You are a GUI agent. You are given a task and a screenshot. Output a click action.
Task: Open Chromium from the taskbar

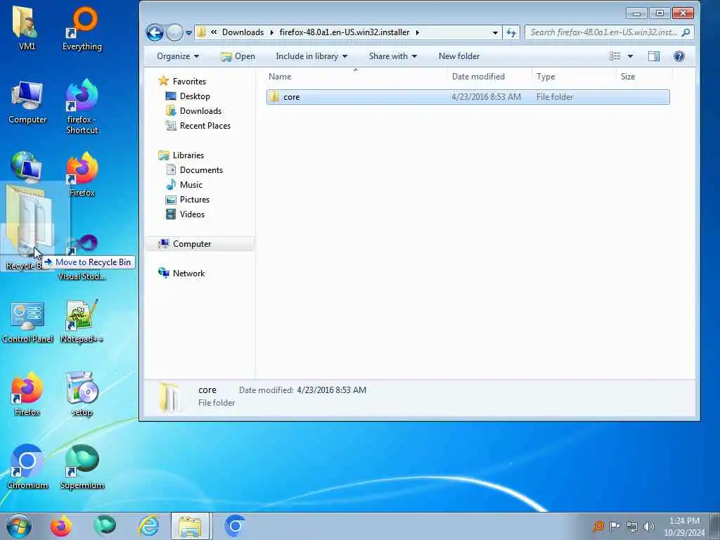(235, 526)
